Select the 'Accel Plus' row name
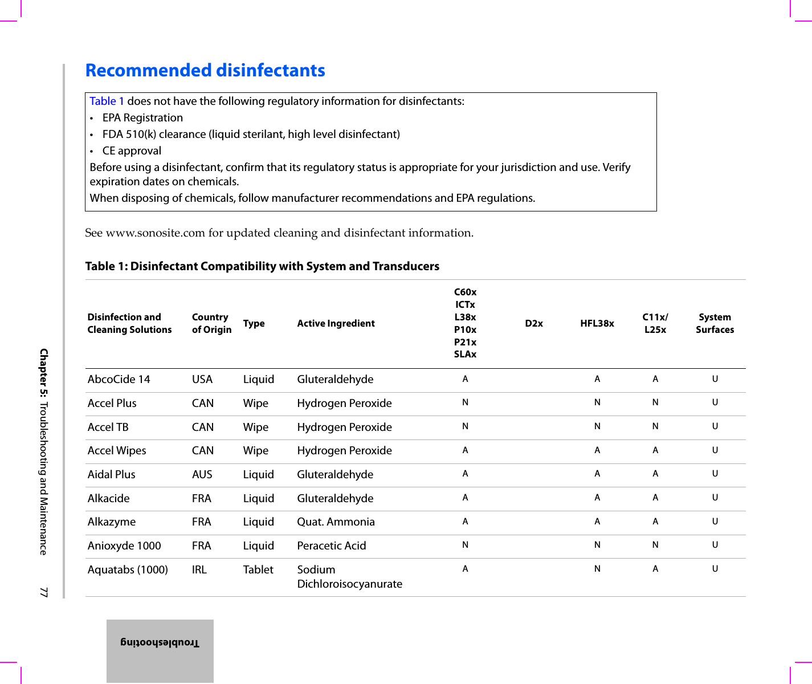This screenshot has width=812, height=684. coord(112,403)
